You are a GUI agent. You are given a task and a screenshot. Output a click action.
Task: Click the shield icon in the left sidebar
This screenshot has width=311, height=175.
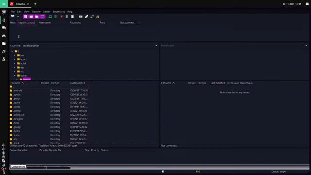click(4, 12)
